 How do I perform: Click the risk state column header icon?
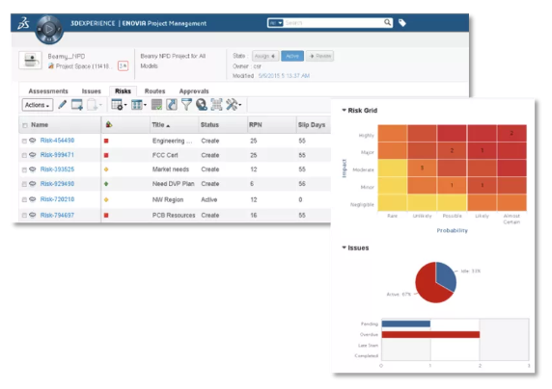109,124
